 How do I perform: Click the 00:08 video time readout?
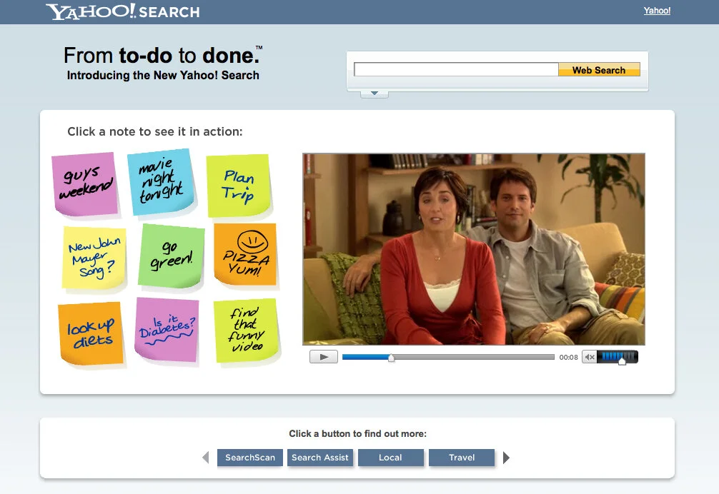pyautogui.click(x=569, y=357)
